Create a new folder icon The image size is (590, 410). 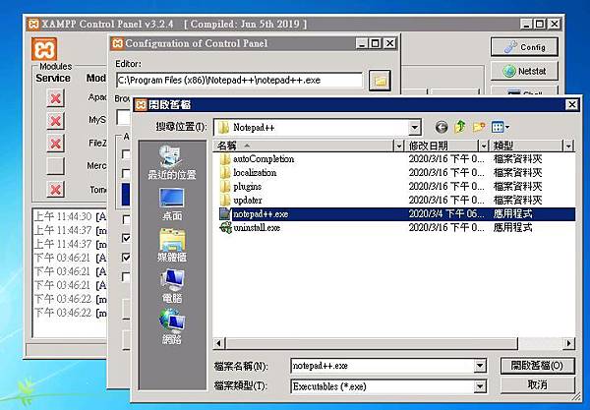pos(479,127)
